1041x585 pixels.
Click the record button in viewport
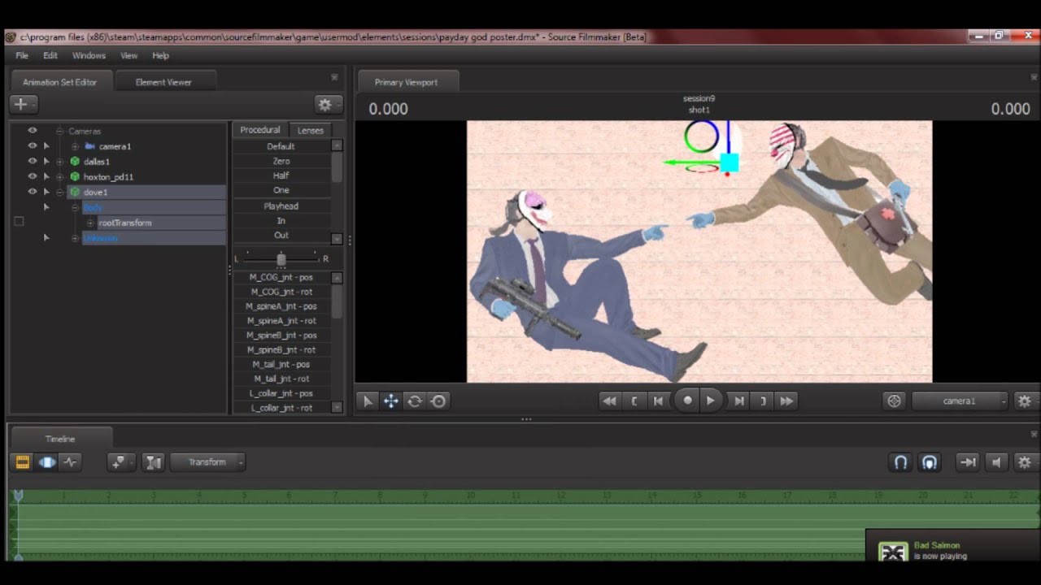click(687, 401)
